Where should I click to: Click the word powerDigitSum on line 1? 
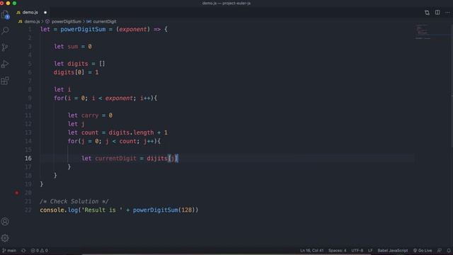coord(83,29)
